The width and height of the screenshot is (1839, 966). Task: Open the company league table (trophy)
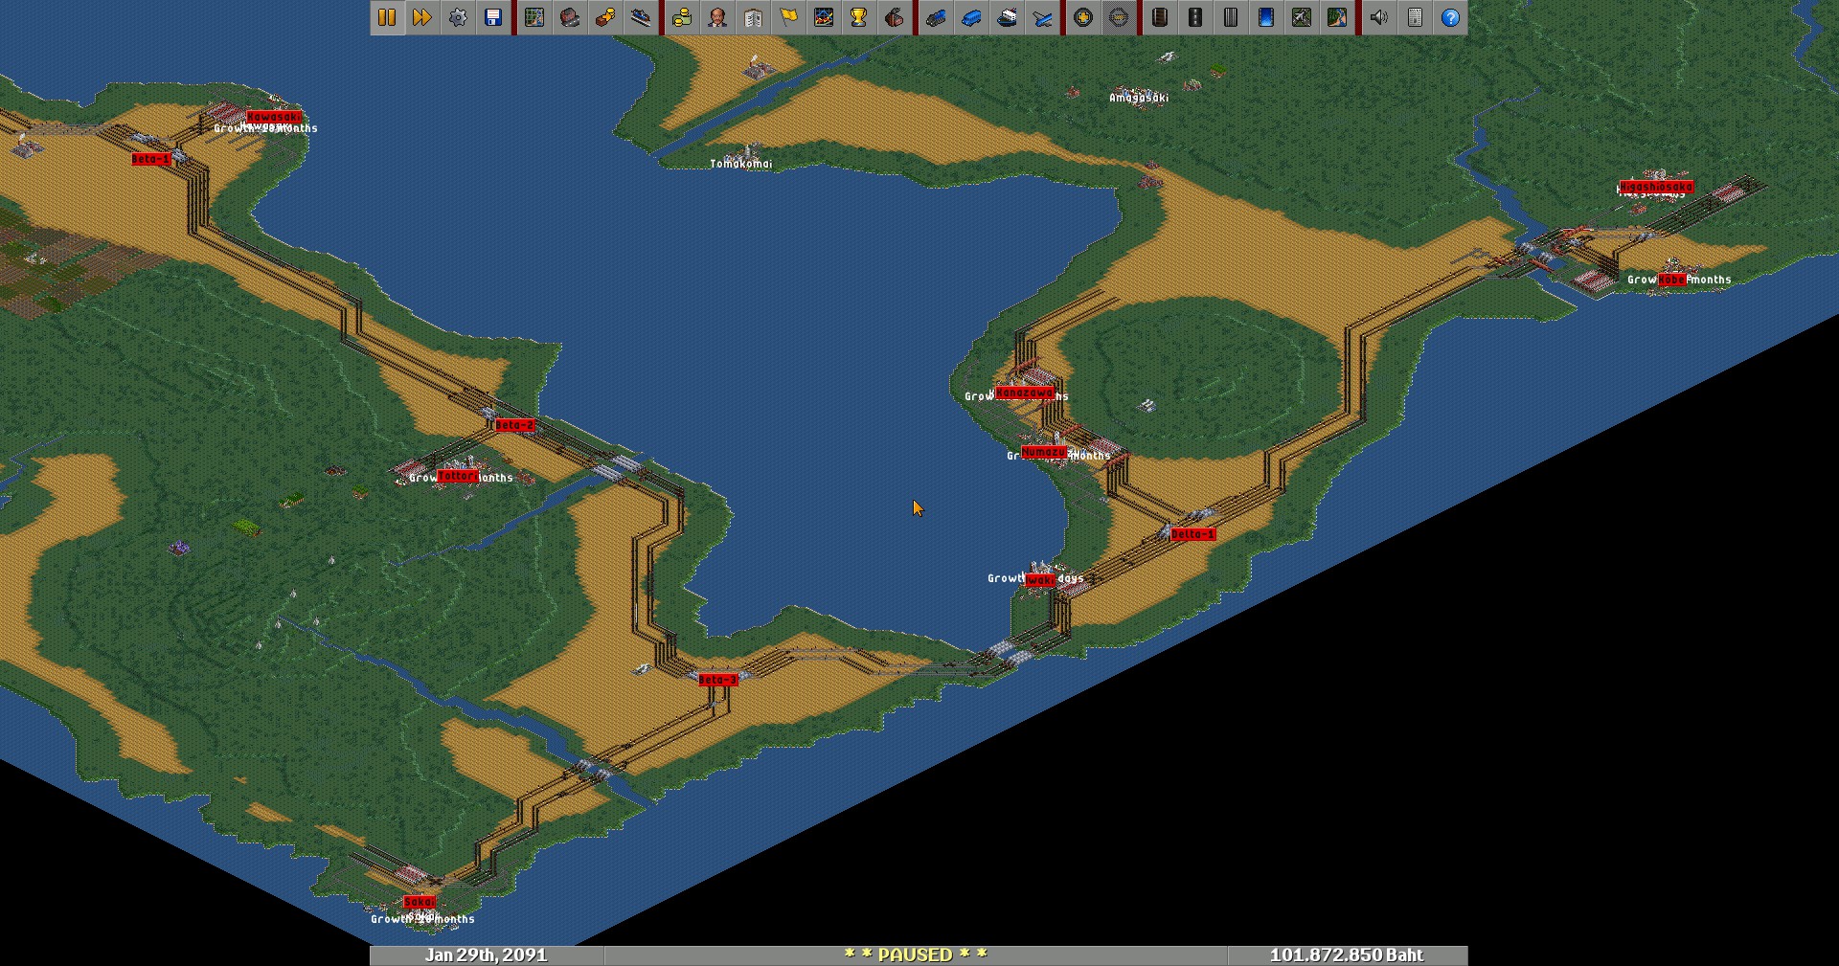(x=859, y=17)
